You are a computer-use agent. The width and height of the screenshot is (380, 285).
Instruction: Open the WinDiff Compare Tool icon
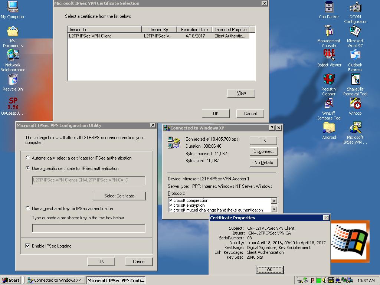click(x=328, y=104)
